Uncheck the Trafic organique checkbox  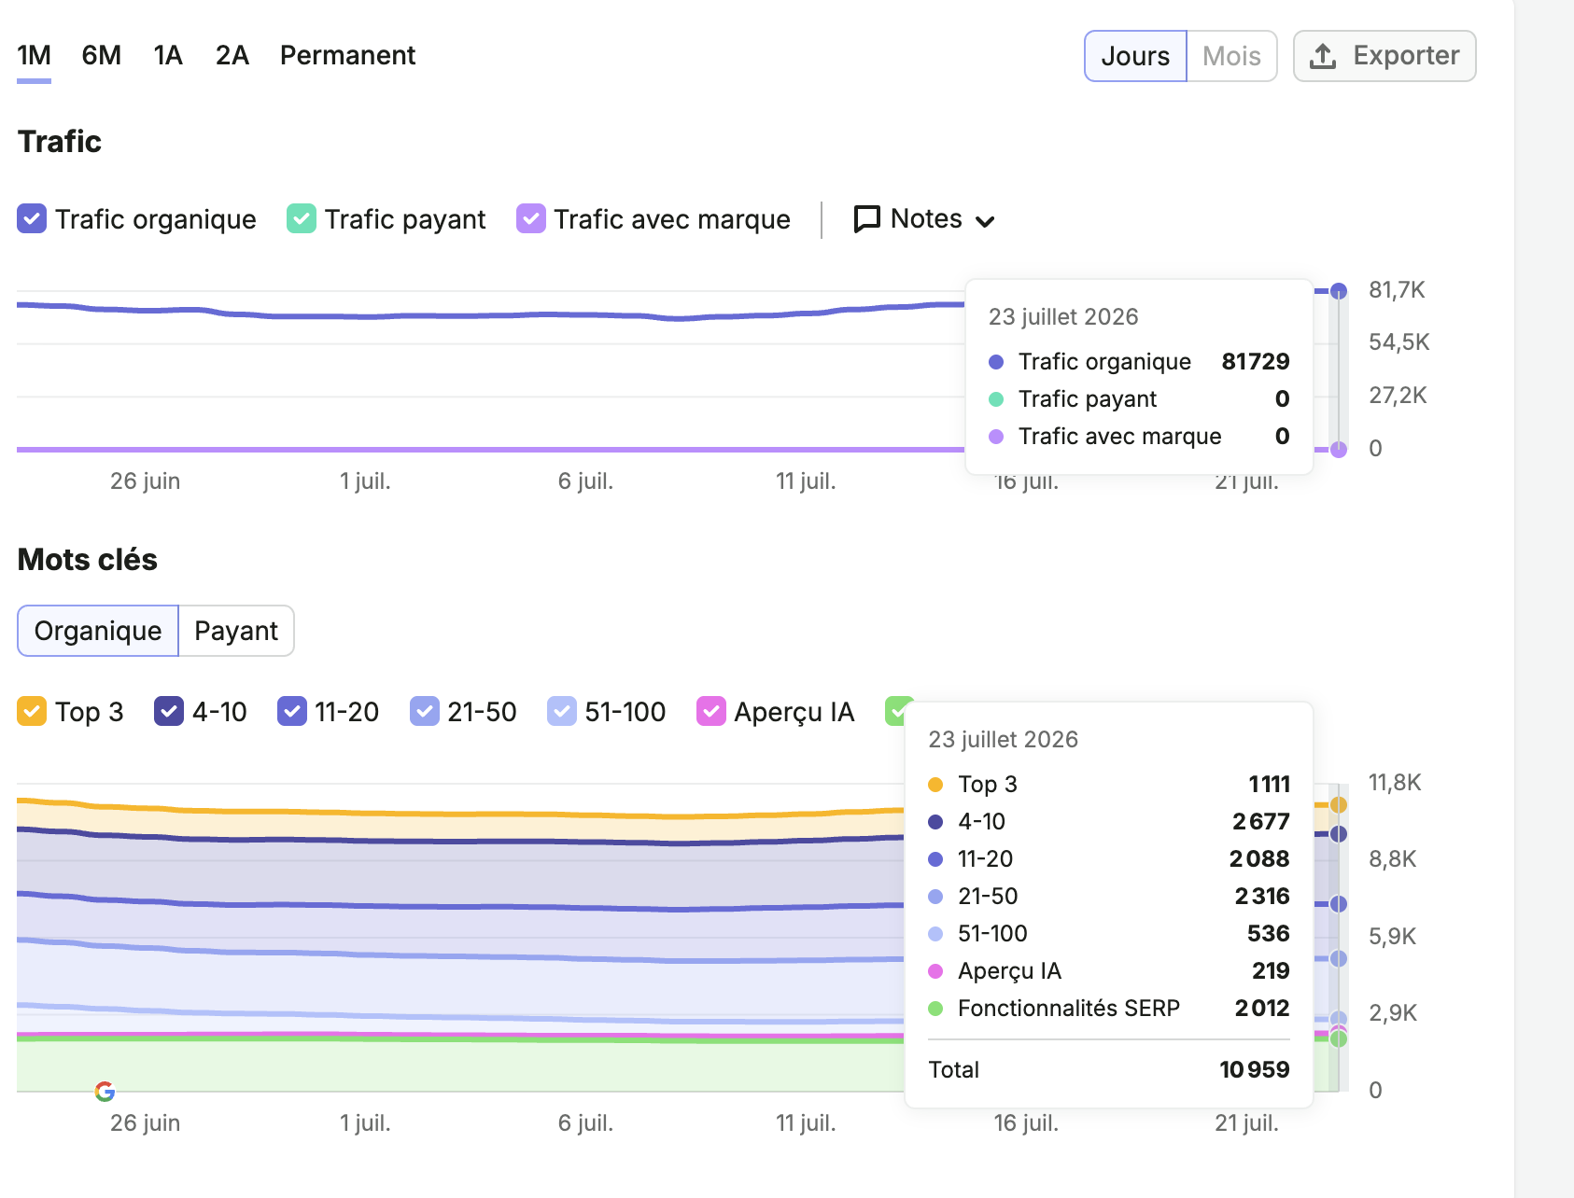[32, 219]
